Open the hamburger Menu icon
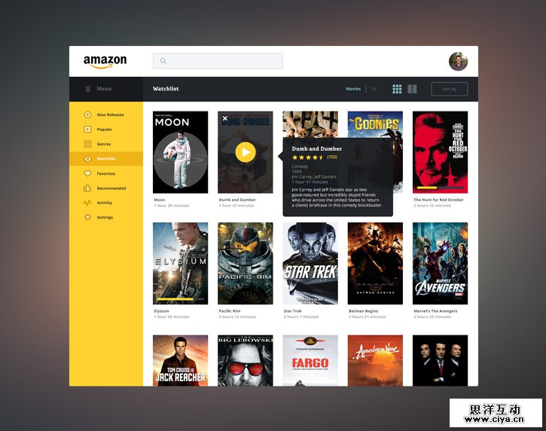Screen dimensions: 546x431 coord(87,89)
